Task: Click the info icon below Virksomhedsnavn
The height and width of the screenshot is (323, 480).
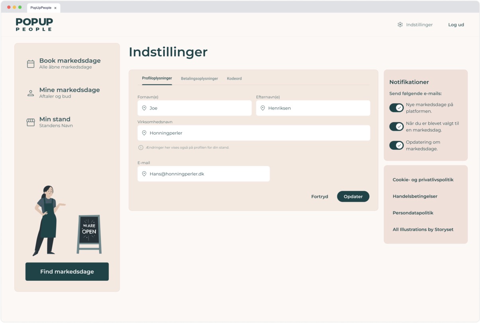Action: point(141,147)
